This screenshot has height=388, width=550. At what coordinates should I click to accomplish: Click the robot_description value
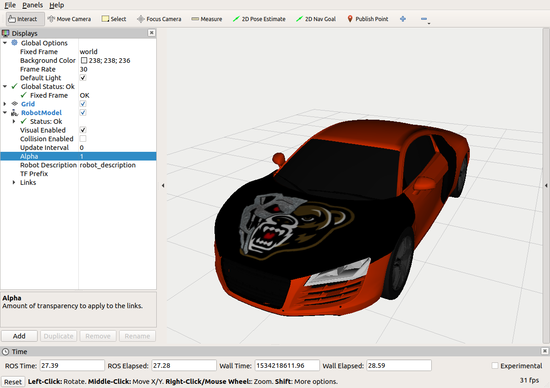[108, 165]
